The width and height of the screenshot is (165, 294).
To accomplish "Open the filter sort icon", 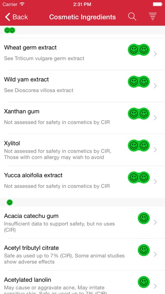I will pos(152,17).
